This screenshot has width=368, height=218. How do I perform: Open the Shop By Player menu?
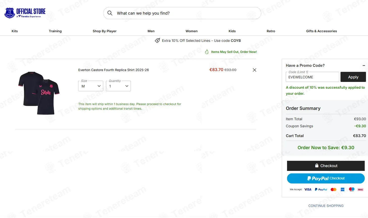[x=104, y=31]
